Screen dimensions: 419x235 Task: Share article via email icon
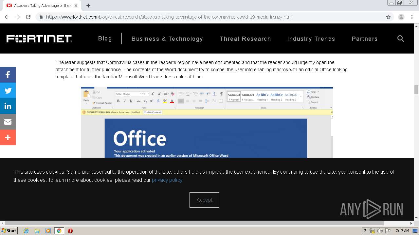point(8,122)
